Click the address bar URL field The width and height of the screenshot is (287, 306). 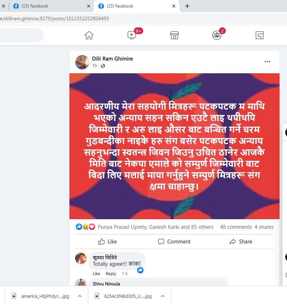tap(143, 19)
